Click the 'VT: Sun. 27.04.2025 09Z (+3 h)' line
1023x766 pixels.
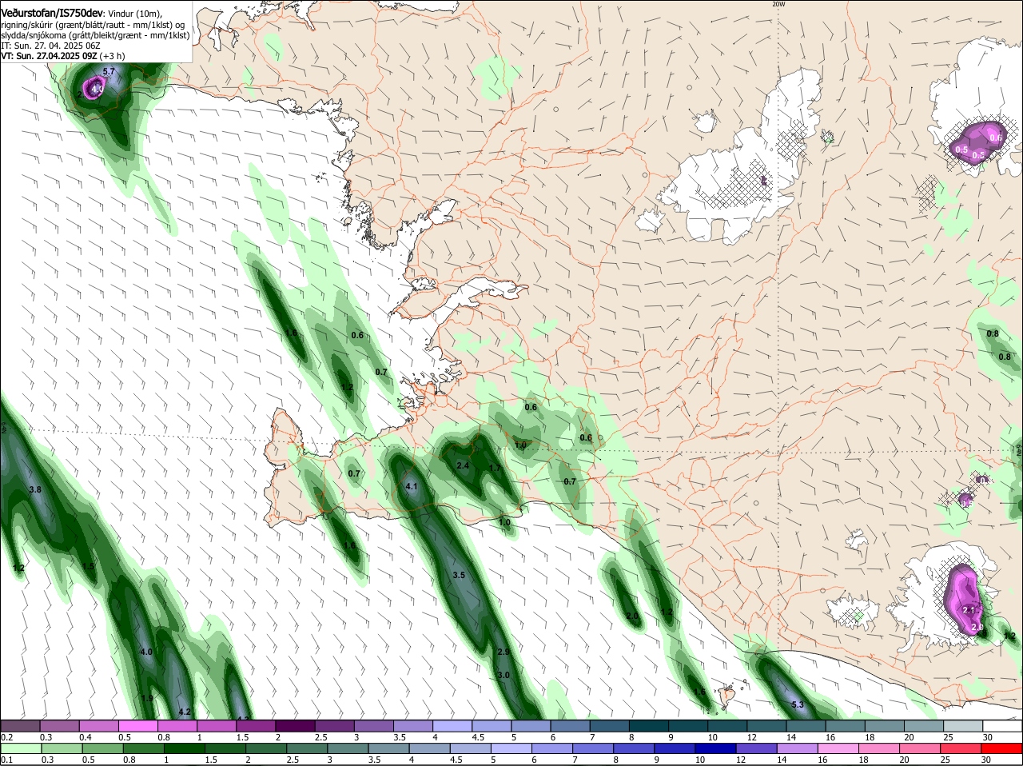[63, 56]
